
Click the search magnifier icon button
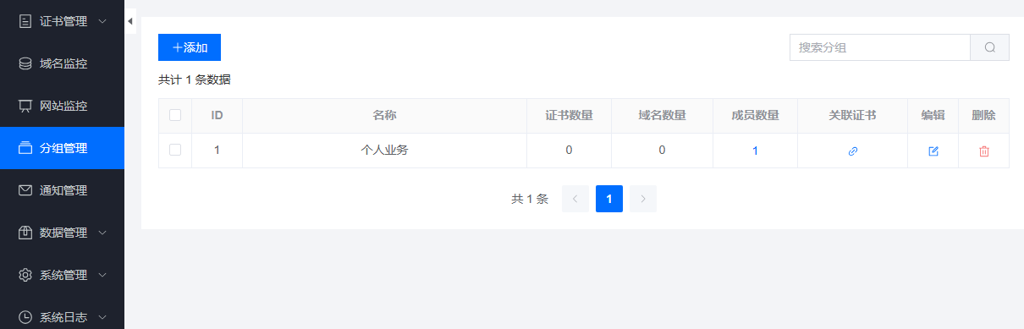[990, 47]
